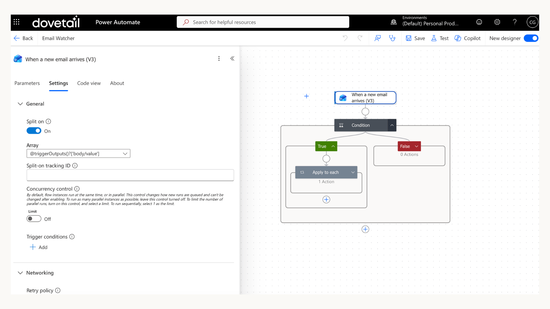Add action below the Condition block

[365, 229]
